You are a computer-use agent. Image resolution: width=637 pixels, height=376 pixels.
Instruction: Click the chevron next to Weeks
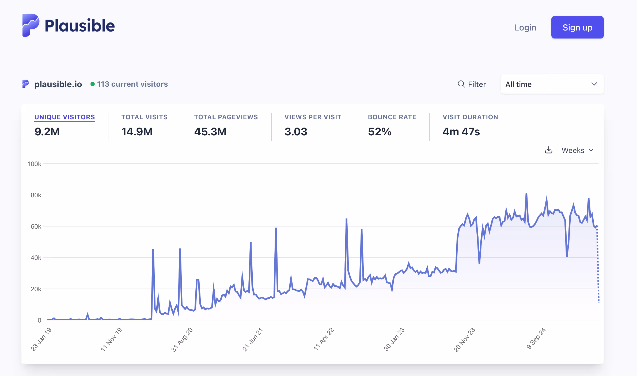[591, 150]
